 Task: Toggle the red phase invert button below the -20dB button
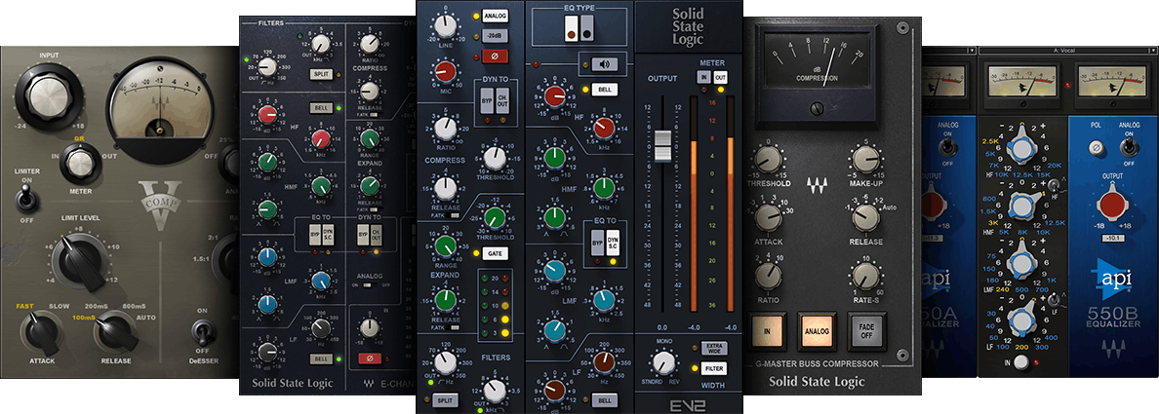click(x=495, y=56)
